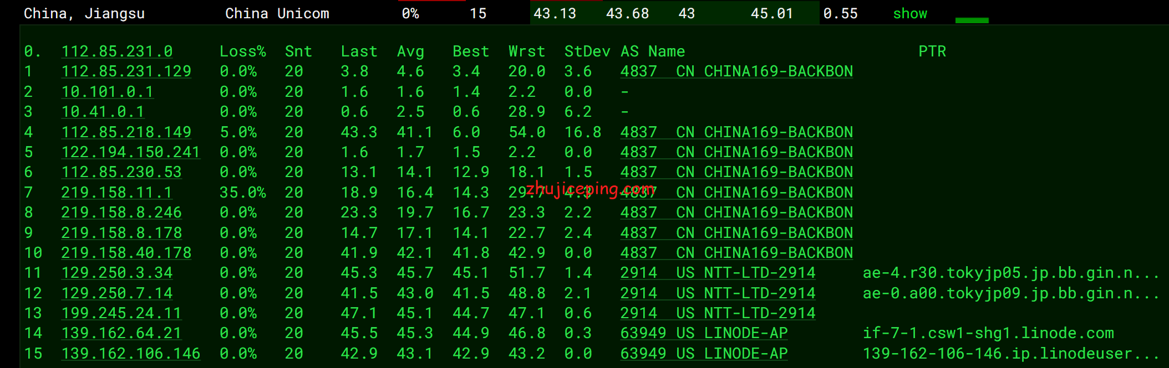Select the China, Jiangsu location text
Viewport: 1169px width, 368px height.
84,14
